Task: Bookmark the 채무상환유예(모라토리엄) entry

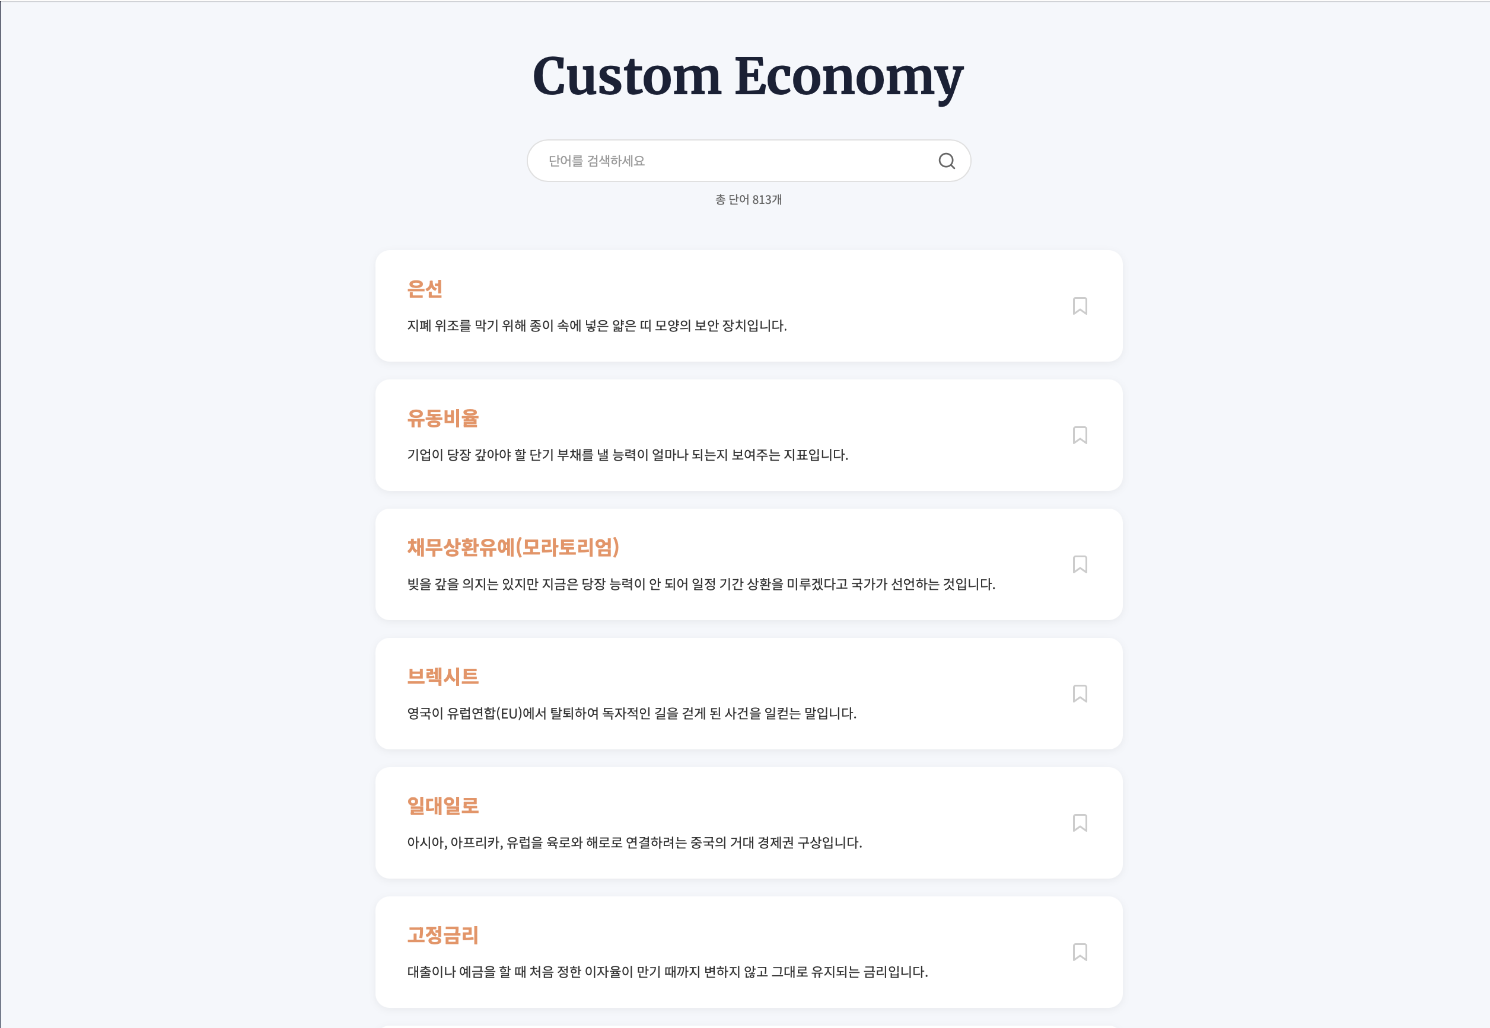Action: coord(1080,564)
